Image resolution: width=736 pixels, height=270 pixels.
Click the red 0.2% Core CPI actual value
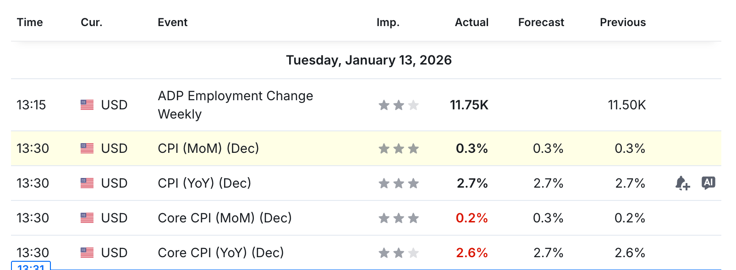pos(472,218)
